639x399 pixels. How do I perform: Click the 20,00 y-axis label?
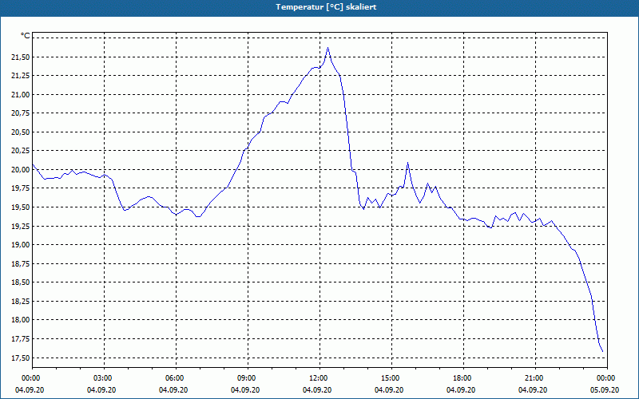pyautogui.click(x=21, y=170)
